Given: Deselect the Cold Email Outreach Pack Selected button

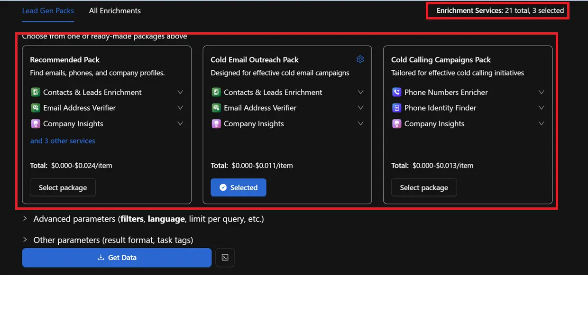Looking at the screenshot, I should coord(239,187).
